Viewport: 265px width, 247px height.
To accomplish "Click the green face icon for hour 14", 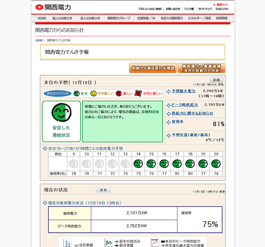I will click(138, 164).
